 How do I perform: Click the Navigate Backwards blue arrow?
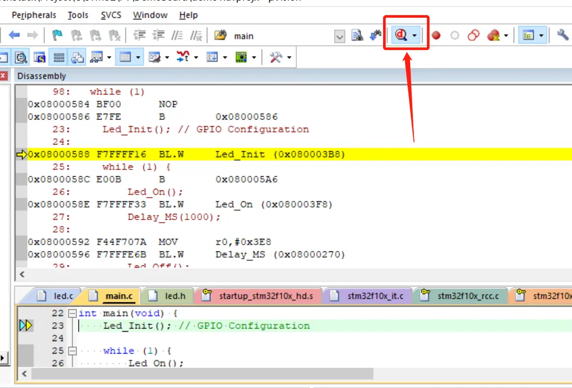tap(14, 35)
